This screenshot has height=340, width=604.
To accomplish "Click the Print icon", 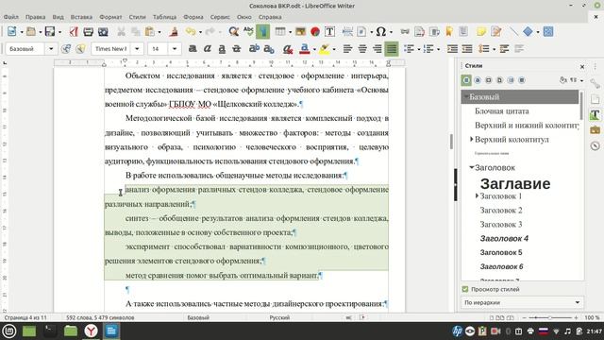I will pyautogui.click(x=88, y=31).
